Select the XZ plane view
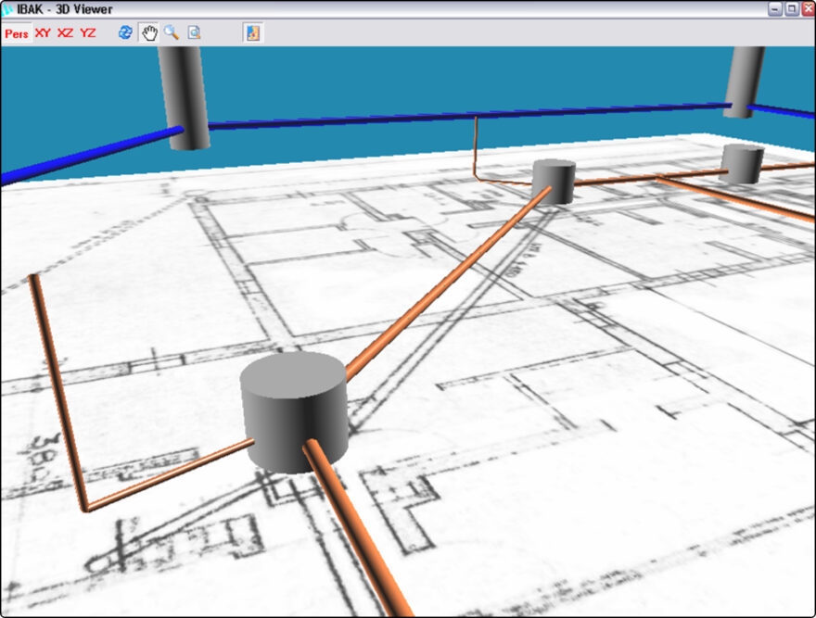Image resolution: width=816 pixels, height=618 pixels. pyautogui.click(x=65, y=33)
